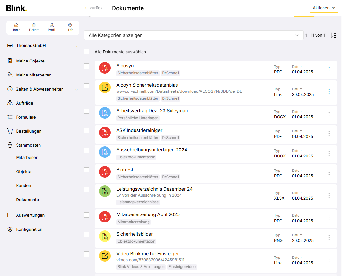The image size is (342, 276).
Task: Expand Zeiten & Abwesenheiten menu
Action: tap(76, 90)
